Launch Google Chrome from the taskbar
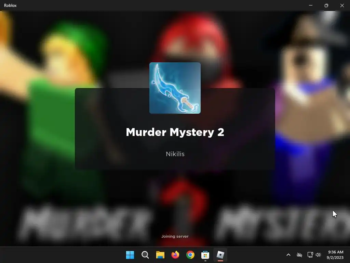This screenshot has height=263, width=350. [x=190, y=255]
